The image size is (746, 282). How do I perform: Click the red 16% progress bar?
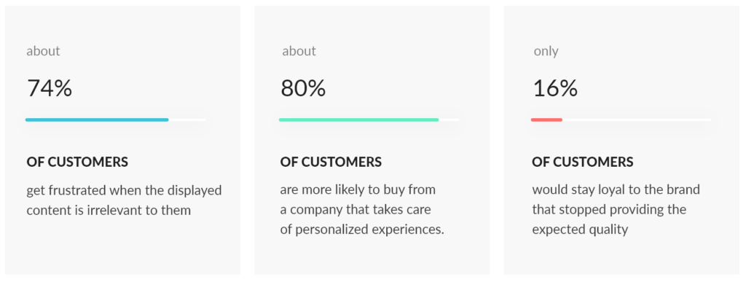click(546, 120)
